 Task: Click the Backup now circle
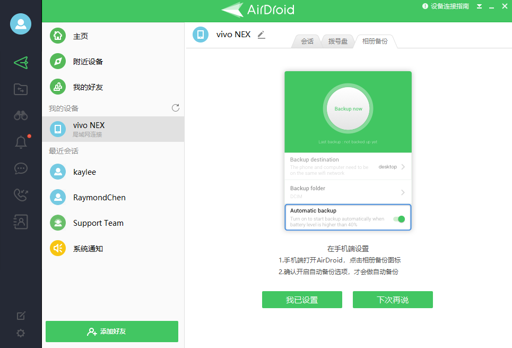[348, 108]
